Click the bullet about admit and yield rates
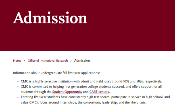 [x=91, y=81]
